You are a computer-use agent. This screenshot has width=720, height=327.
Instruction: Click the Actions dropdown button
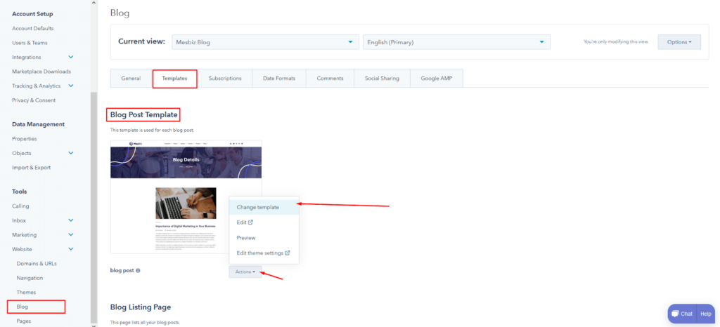(245, 272)
